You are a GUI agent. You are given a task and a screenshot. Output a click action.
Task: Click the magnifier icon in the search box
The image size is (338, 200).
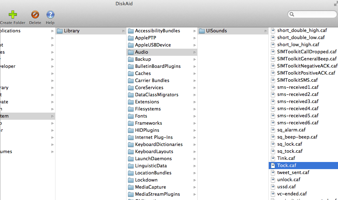click(292, 15)
